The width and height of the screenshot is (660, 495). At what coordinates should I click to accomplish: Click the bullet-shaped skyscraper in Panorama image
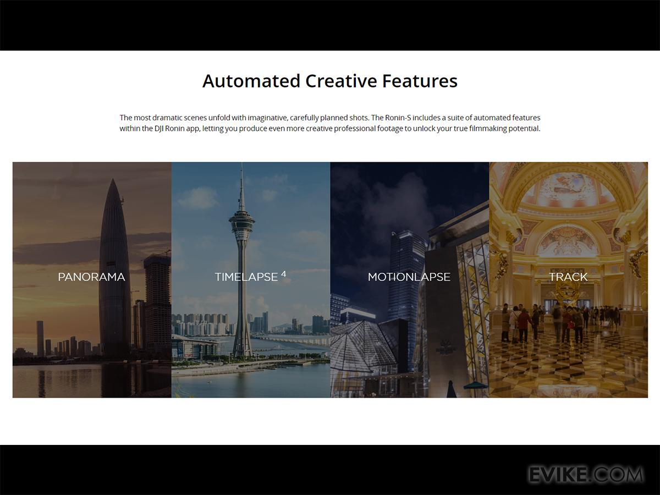(114, 248)
